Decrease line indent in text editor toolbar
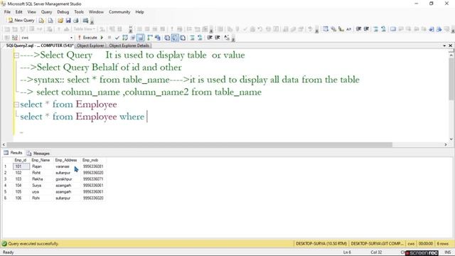 (358, 29)
